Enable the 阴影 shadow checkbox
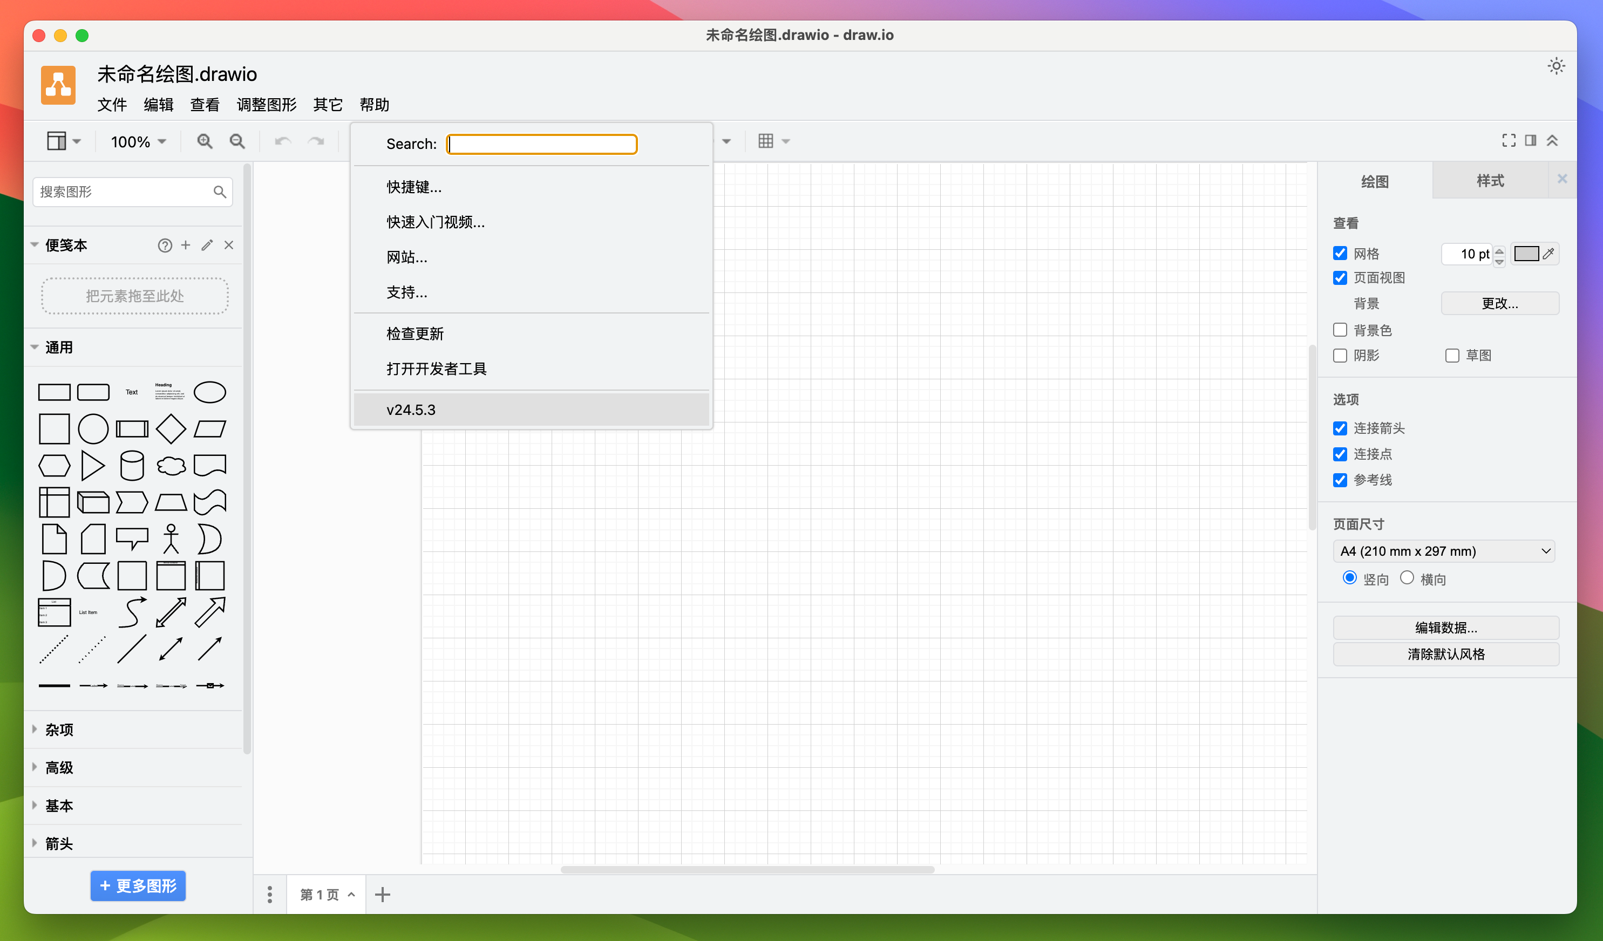This screenshot has height=941, width=1603. (1340, 356)
